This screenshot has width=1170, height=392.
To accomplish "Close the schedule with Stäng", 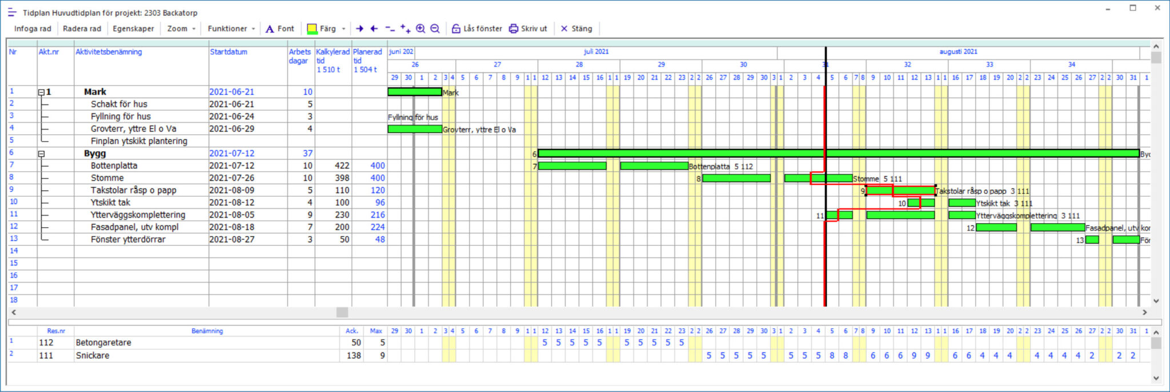I will tap(576, 29).
